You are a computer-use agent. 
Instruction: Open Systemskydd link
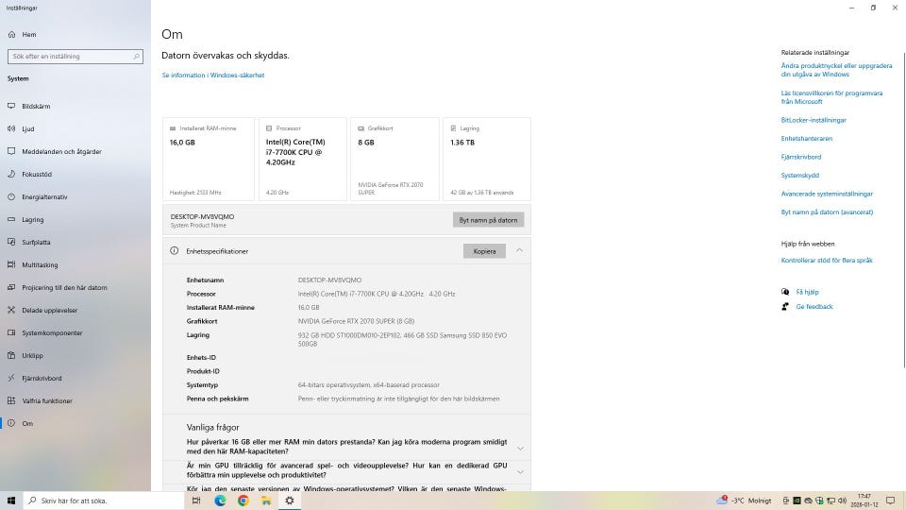(799, 176)
